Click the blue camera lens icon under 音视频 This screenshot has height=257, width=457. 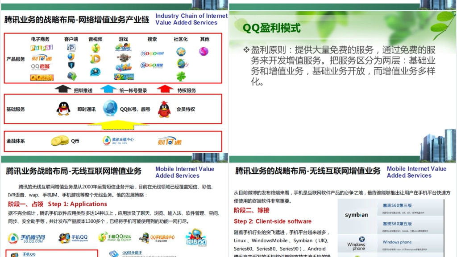pos(95,72)
